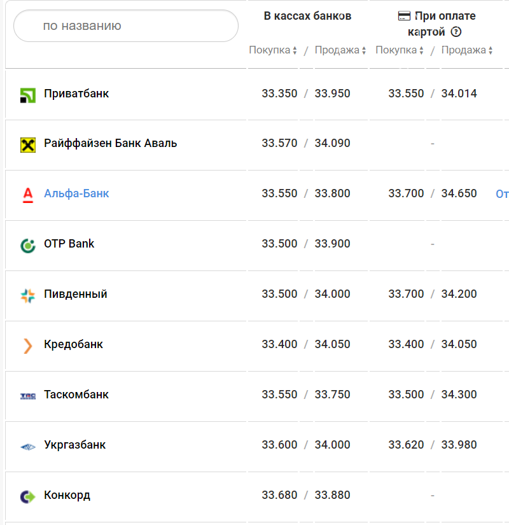The width and height of the screenshot is (509, 525).
Task: Sort by cash desk Продажа column
Action: tap(340, 50)
